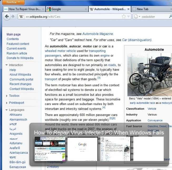Bookmark this page with the star icon

tap(124, 17)
